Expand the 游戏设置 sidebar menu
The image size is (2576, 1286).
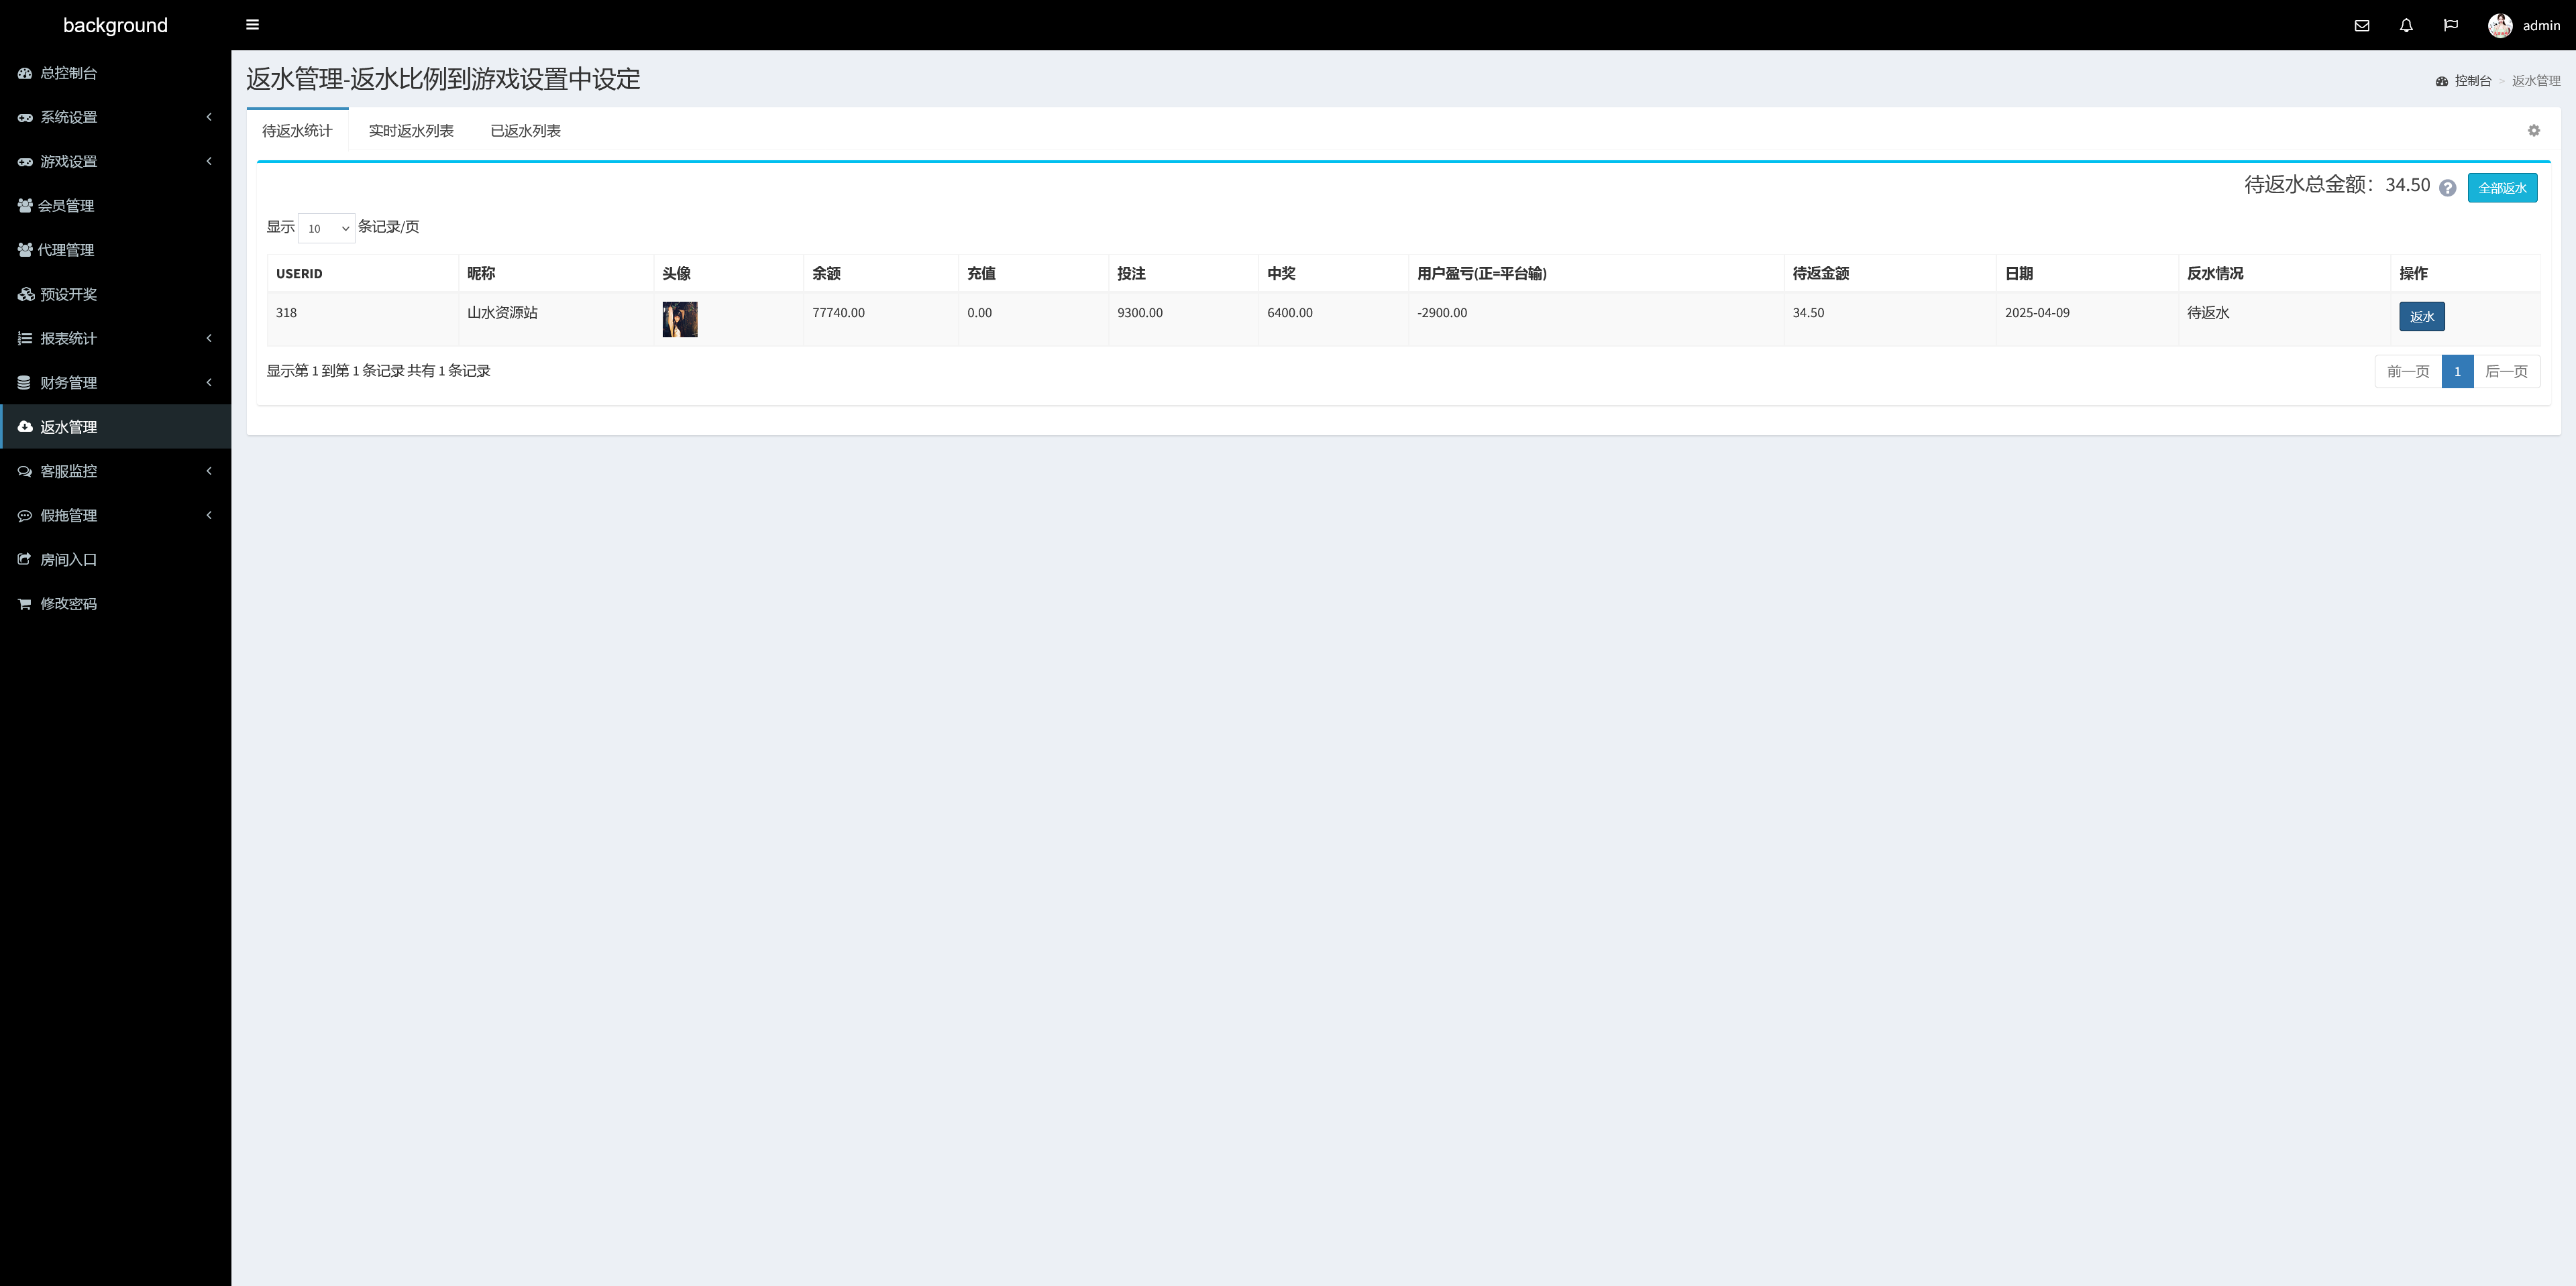[x=115, y=161]
